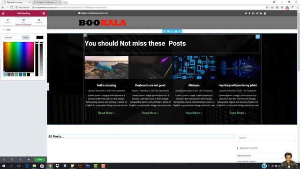Duplicate section icon in blue toolbar

pyautogui.click(x=168, y=31)
